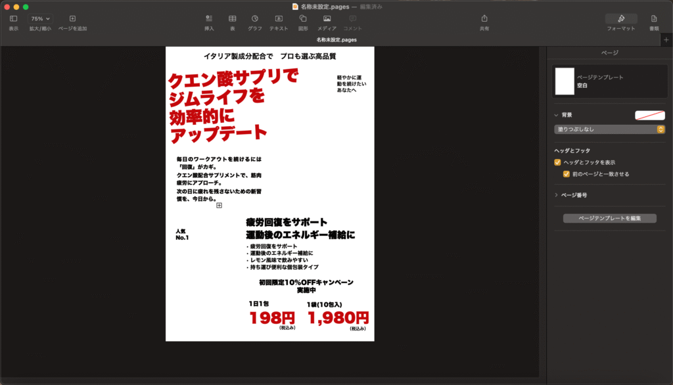Click the blank page template thumbnail
The height and width of the screenshot is (385, 673).
pyautogui.click(x=565, y=81)
